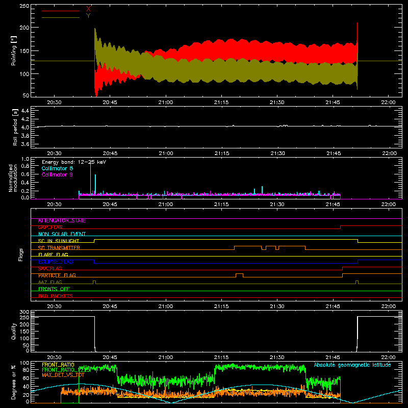Click the AAZ_FLAG pulse near 20:41
The height and width of the screenshot is (408, 408).
pyautogui.click(x=94, y=282)
